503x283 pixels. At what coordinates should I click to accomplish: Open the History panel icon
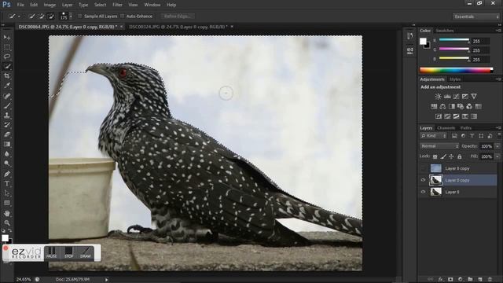point(410,36)
